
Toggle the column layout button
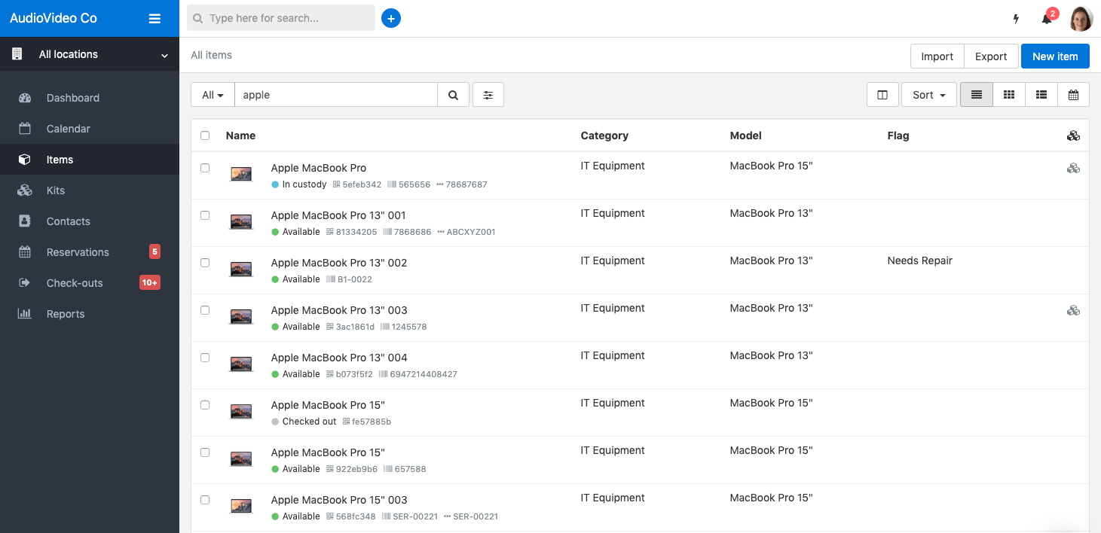pos(882,95)
